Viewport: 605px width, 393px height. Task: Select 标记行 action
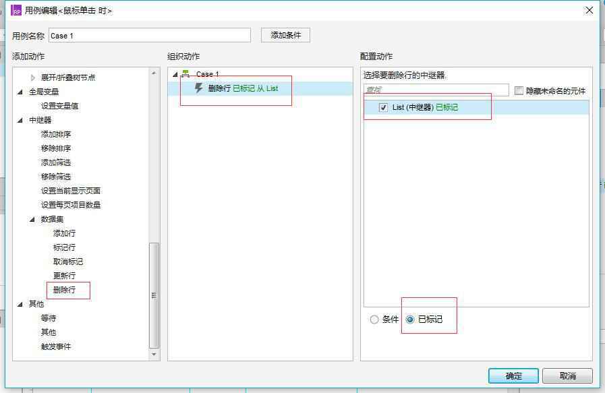coord(64,247)
